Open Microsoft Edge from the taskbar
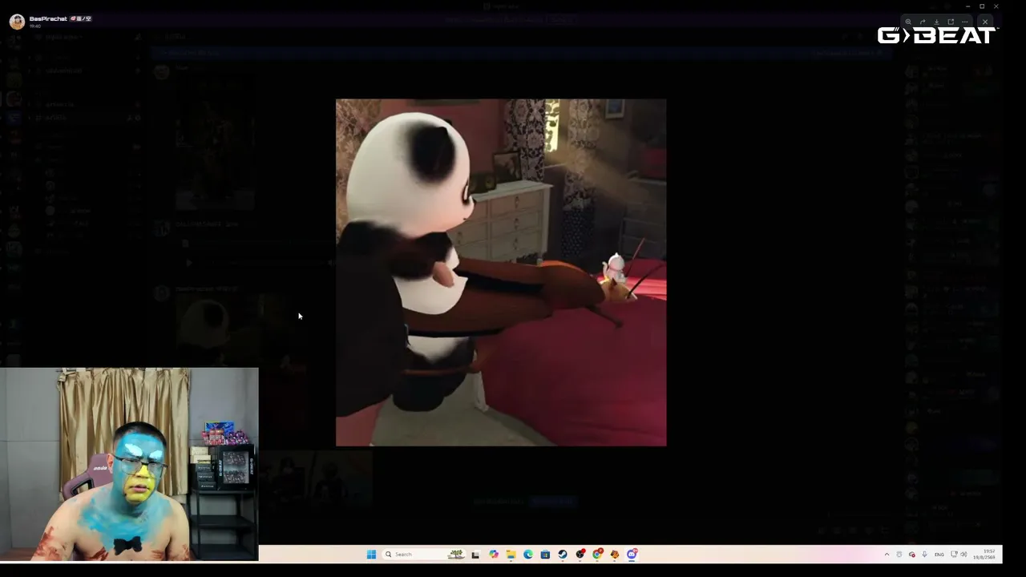 [528, 555]
